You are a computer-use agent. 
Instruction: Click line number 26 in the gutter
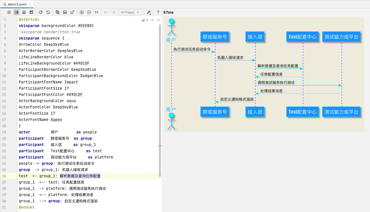[x=5, y=176]
